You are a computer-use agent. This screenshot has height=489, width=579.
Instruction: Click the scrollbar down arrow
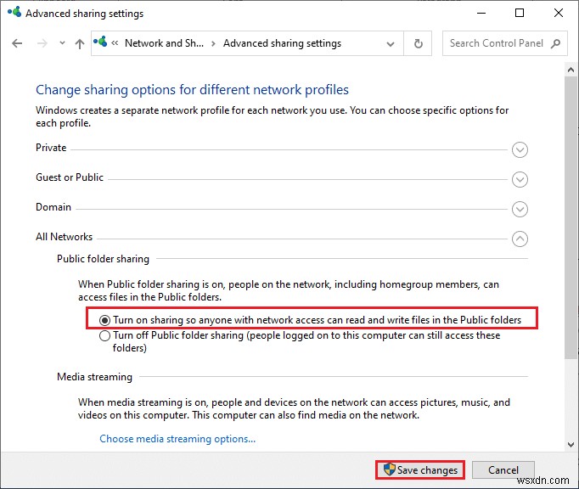pyautogui.click(x=571, y=444)
